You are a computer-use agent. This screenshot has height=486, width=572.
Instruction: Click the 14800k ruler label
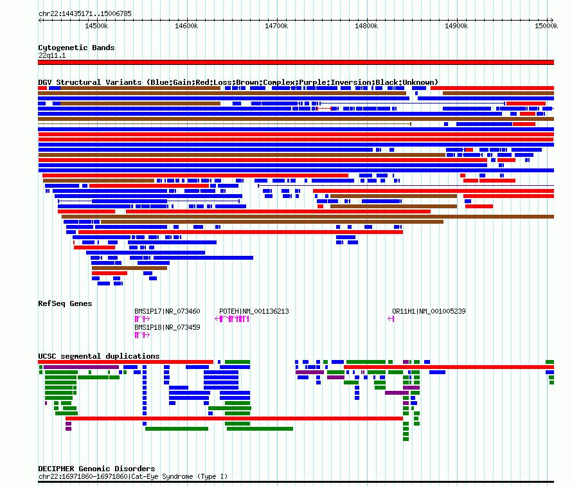tap(366, 26)
